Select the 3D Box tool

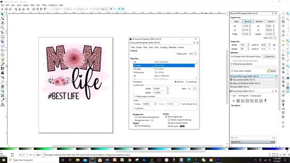click(x=2, y=41)
